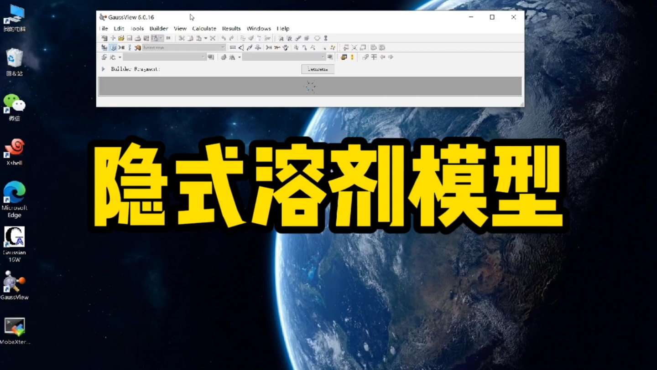Click the cascade windows icon
657x370 pixels.
click(365, 57)
